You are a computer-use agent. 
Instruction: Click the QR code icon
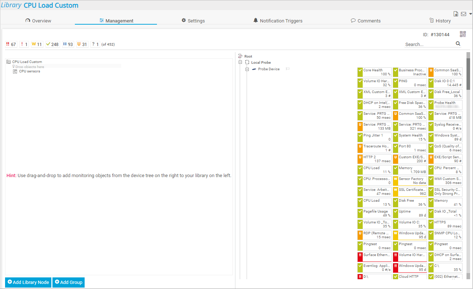(463, 34)
